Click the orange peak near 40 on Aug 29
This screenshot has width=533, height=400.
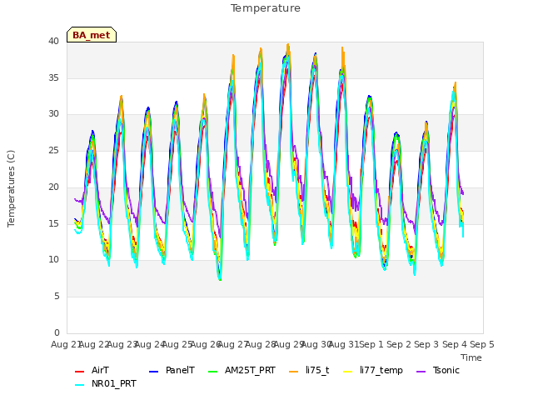[x=288, y=44]
